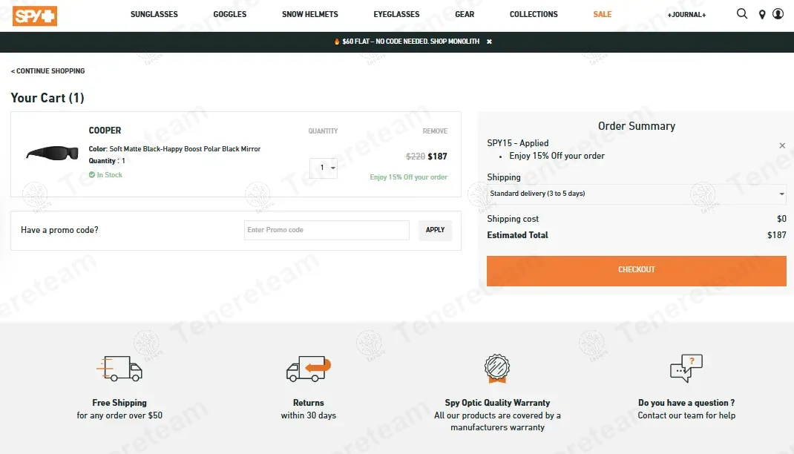Click 'Have a promo code?' label
Image resolution: width=794 pixels, height=454 pixels.
coord(60,230)
